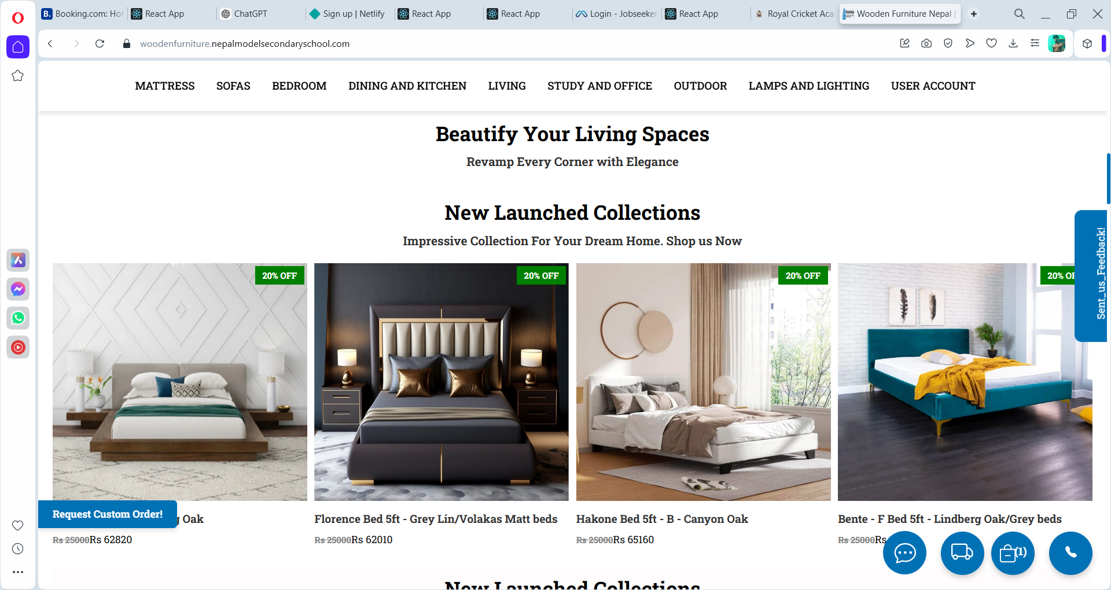Open the Florence Bed 5ft product link
Image resolution: width=1111 pixels, height=590 pixels.
tap(436, 519)
